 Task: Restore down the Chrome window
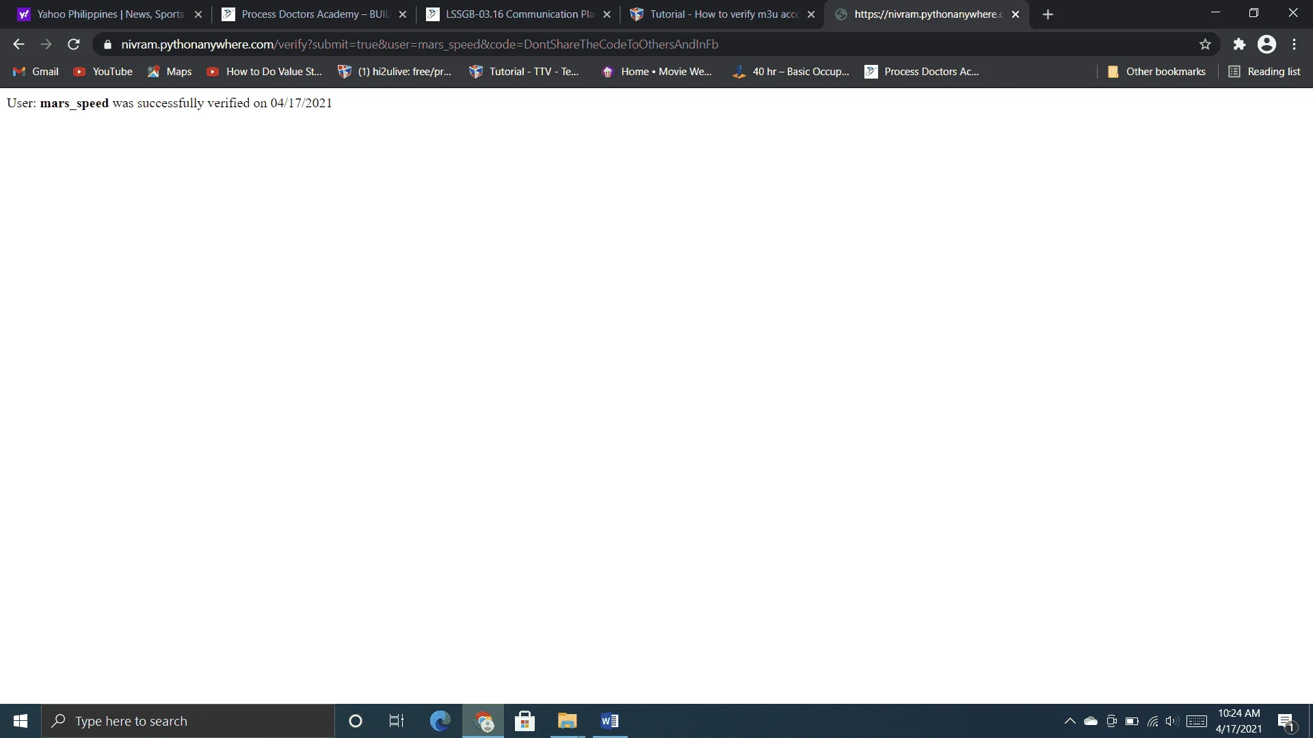(1254, 13)
